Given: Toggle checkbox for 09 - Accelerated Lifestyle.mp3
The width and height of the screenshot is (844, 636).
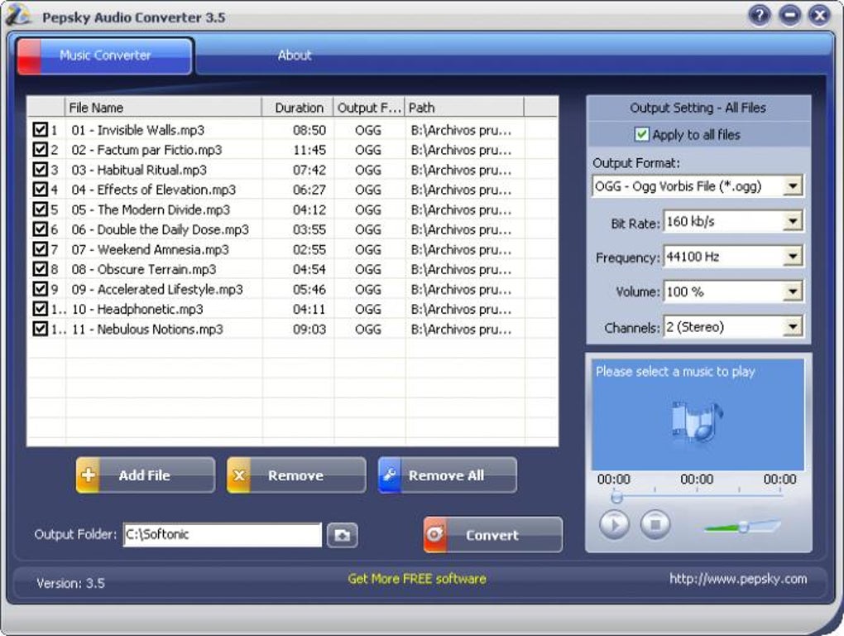Looking at the screenshot, I should click(41, 289).
